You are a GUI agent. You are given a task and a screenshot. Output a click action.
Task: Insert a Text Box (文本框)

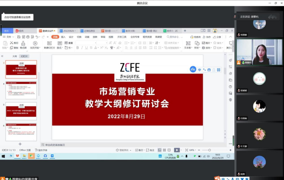coord(188,45)
